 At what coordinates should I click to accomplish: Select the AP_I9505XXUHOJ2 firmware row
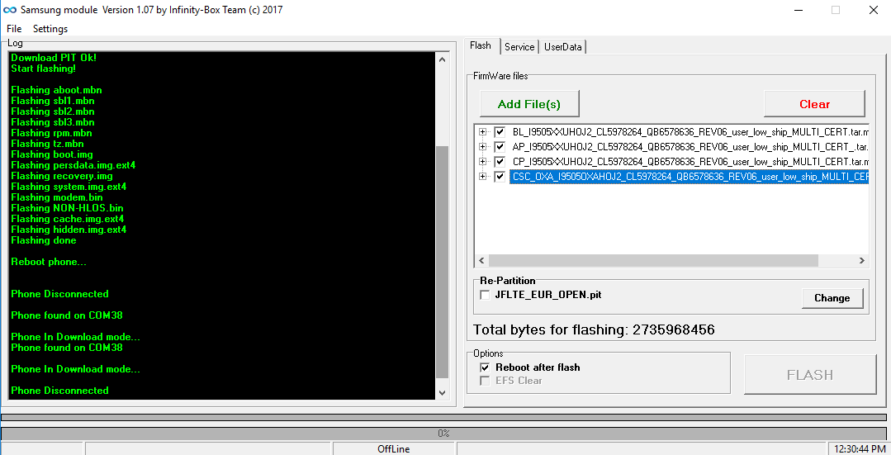(x=690, y=146)
